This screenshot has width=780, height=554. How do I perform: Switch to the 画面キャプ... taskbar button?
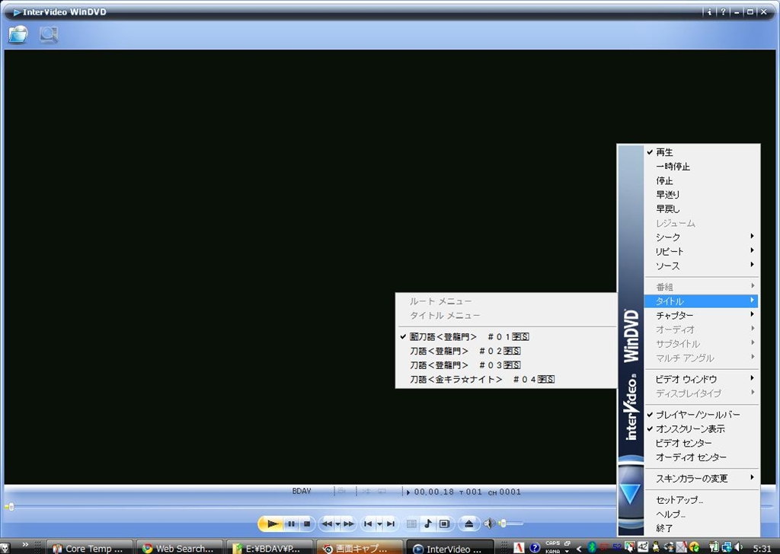360,548
